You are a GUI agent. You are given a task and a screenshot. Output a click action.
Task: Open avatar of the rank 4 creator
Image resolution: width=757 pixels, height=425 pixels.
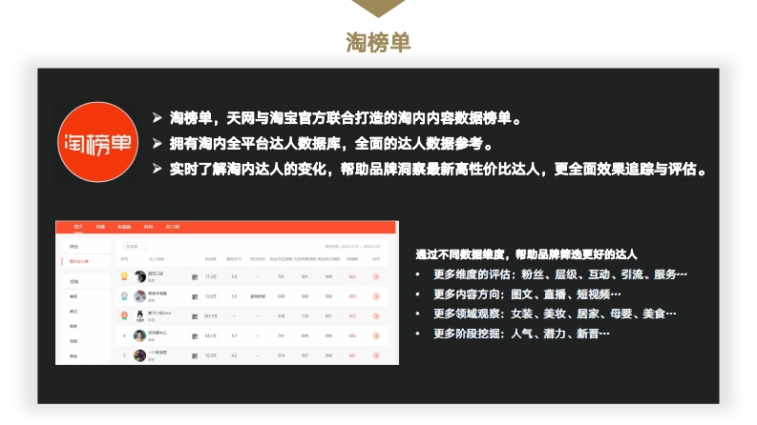pyautogui.click(x=140, y=335)
